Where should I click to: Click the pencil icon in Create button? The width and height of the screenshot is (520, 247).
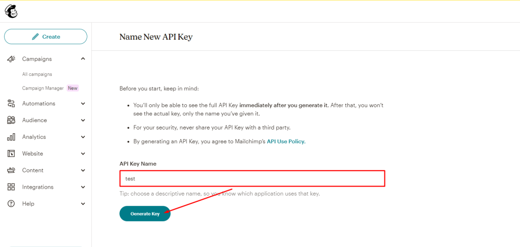click(35, 37)
